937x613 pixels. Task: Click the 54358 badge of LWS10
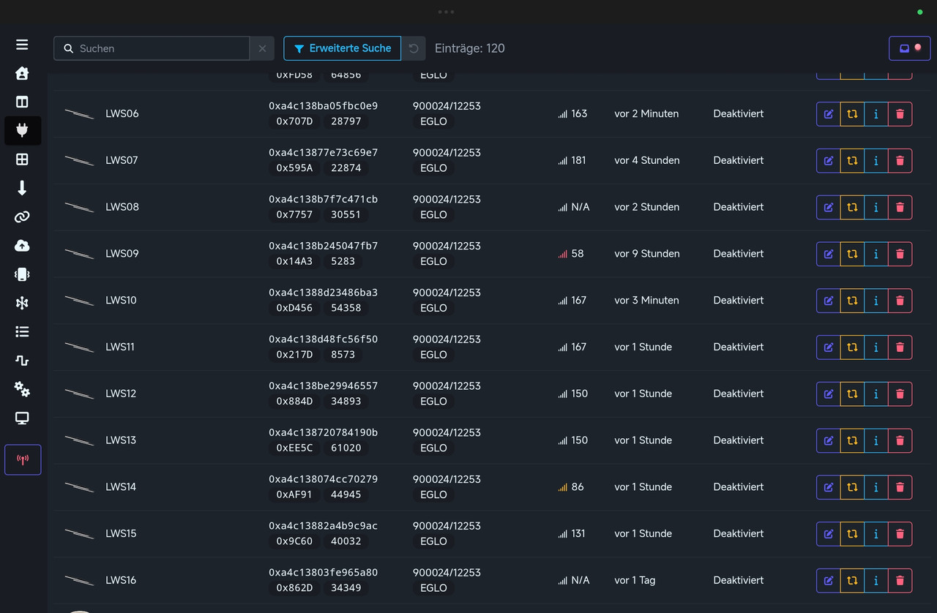click(346, 308)
